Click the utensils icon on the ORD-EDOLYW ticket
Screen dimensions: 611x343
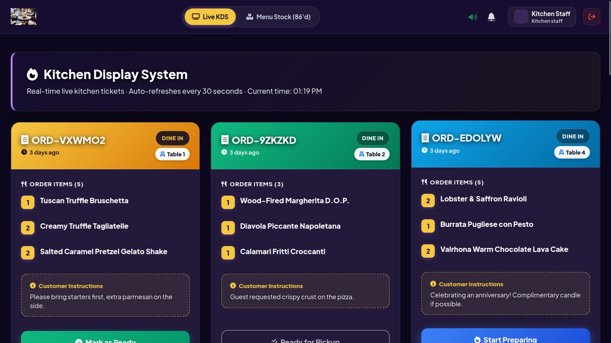click(424, 182)
